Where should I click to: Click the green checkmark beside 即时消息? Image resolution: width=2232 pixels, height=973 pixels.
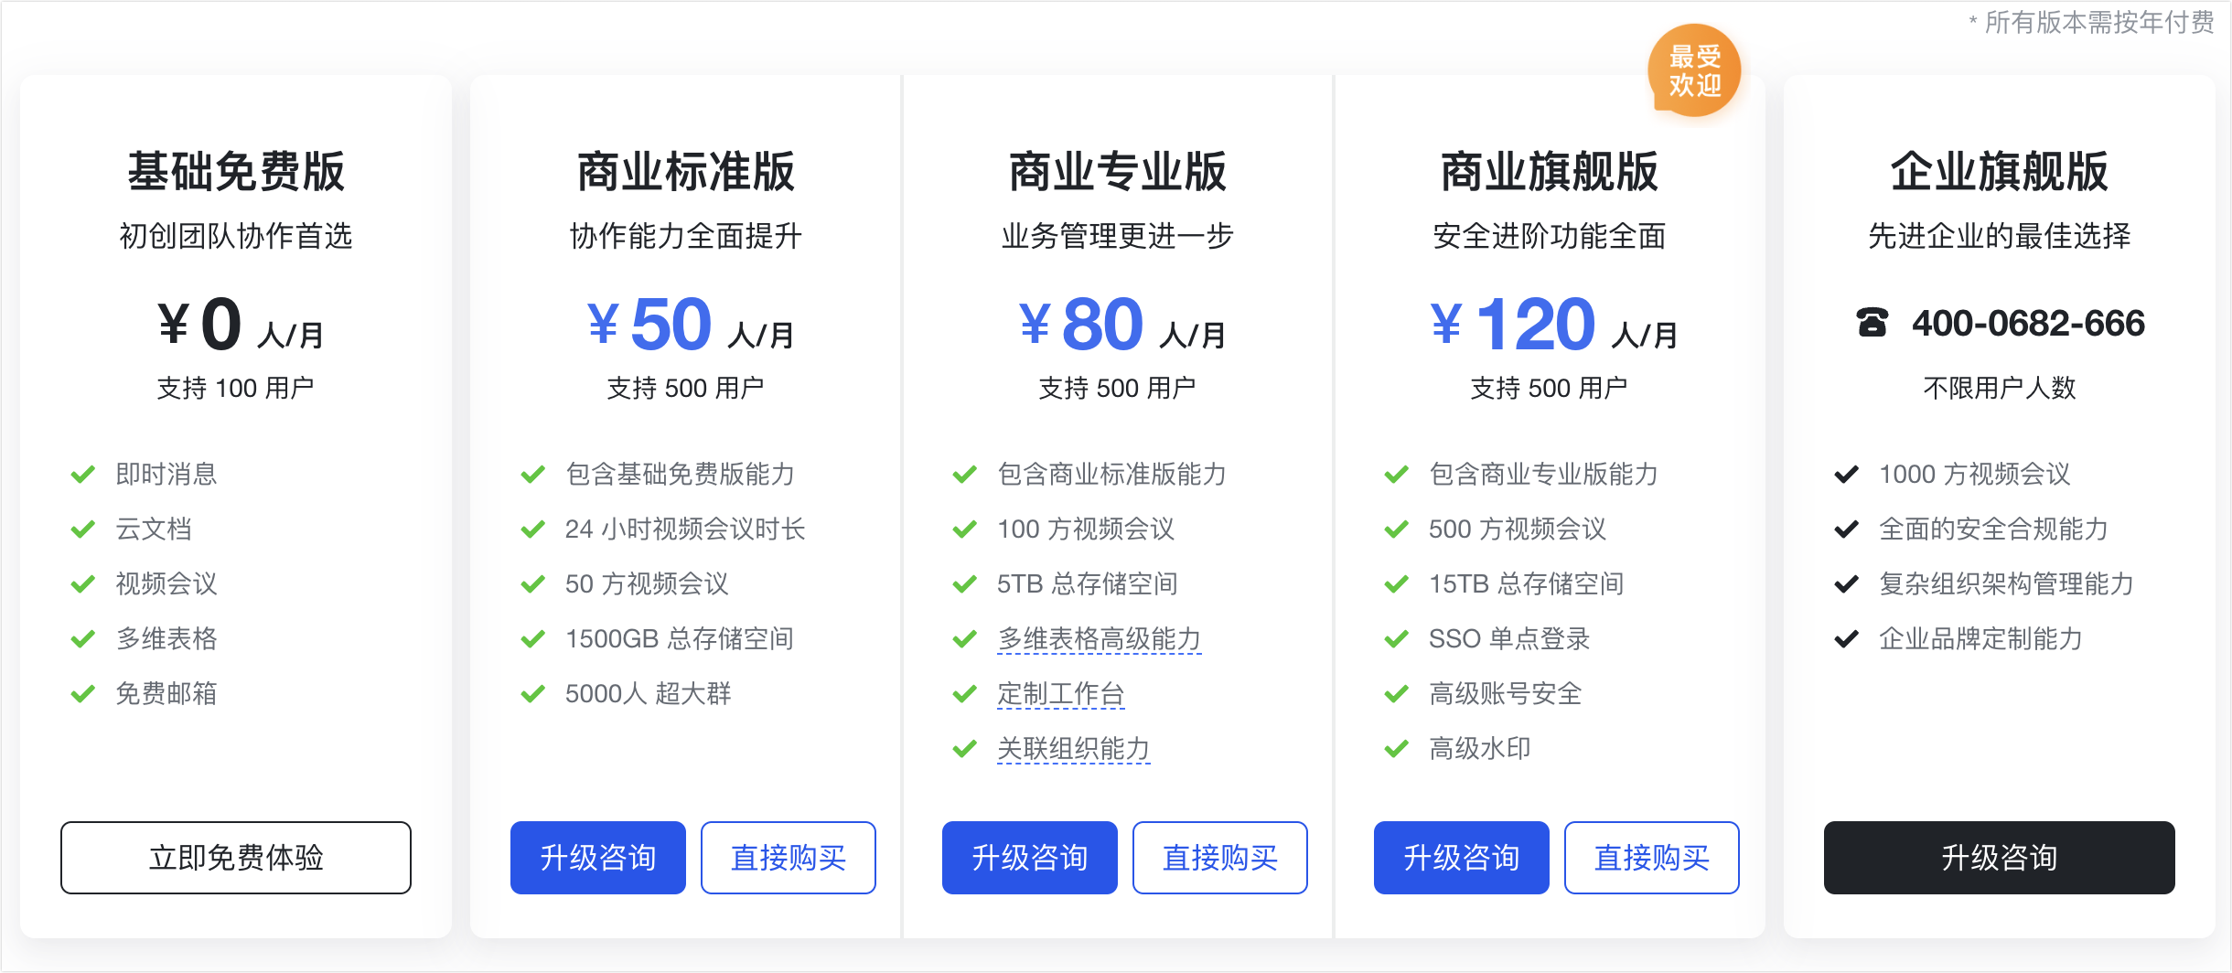(x=83, y=474)
